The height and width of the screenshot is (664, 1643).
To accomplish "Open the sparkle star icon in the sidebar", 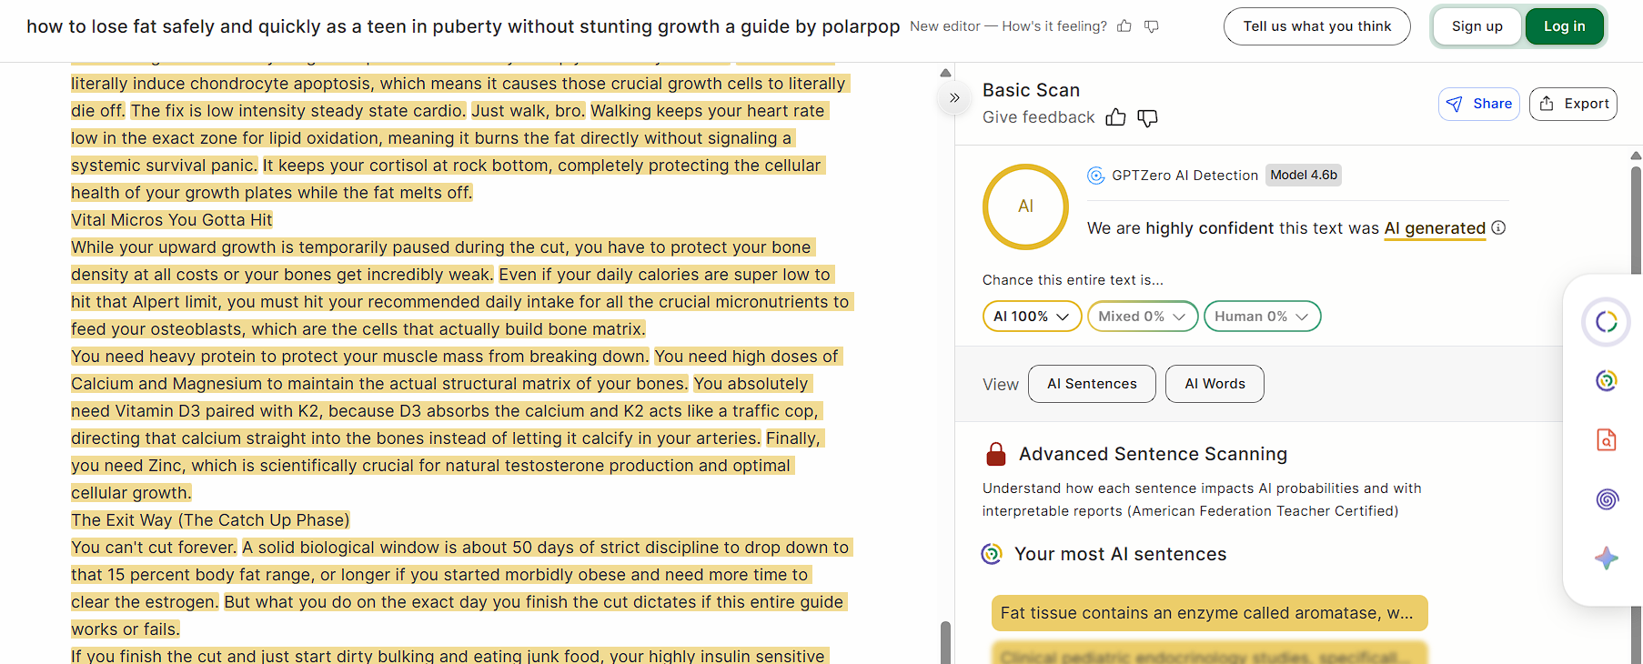I will (1607, 558).
